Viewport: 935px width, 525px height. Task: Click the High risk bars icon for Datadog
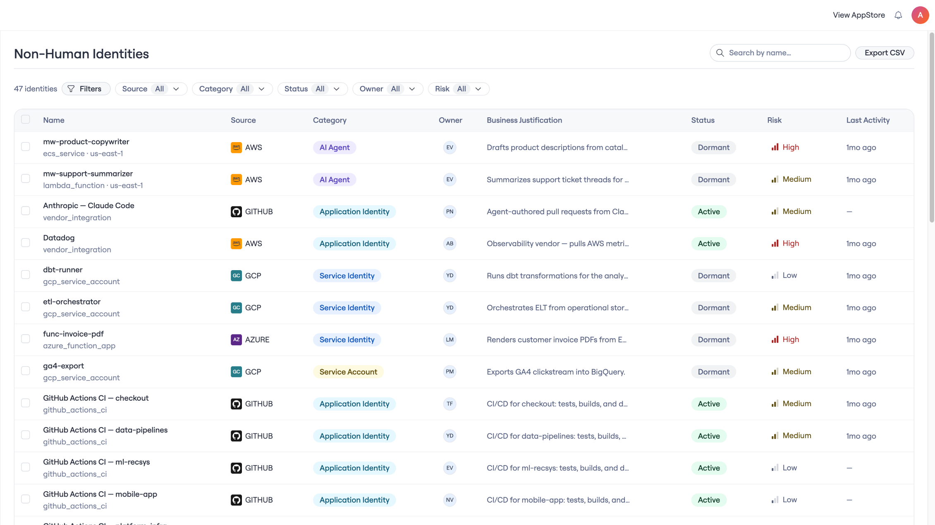pos(775,243)
